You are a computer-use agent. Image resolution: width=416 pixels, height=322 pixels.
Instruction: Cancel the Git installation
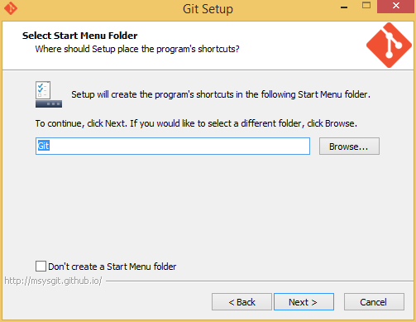374,302
